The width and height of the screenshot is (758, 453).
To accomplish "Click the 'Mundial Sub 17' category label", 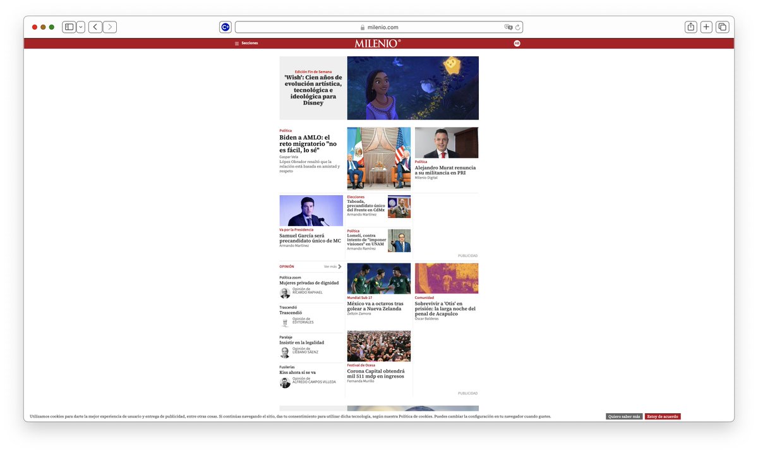I will [359, 298].
